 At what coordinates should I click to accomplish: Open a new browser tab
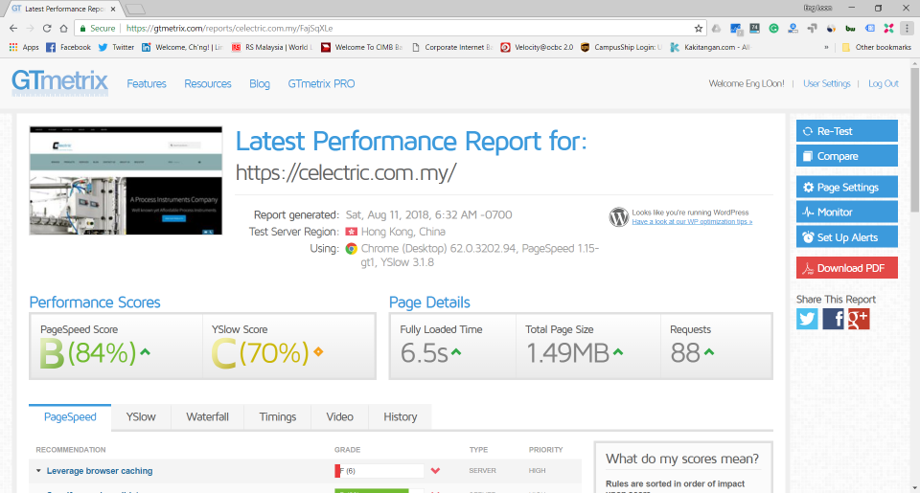click(x=135, y=10)
